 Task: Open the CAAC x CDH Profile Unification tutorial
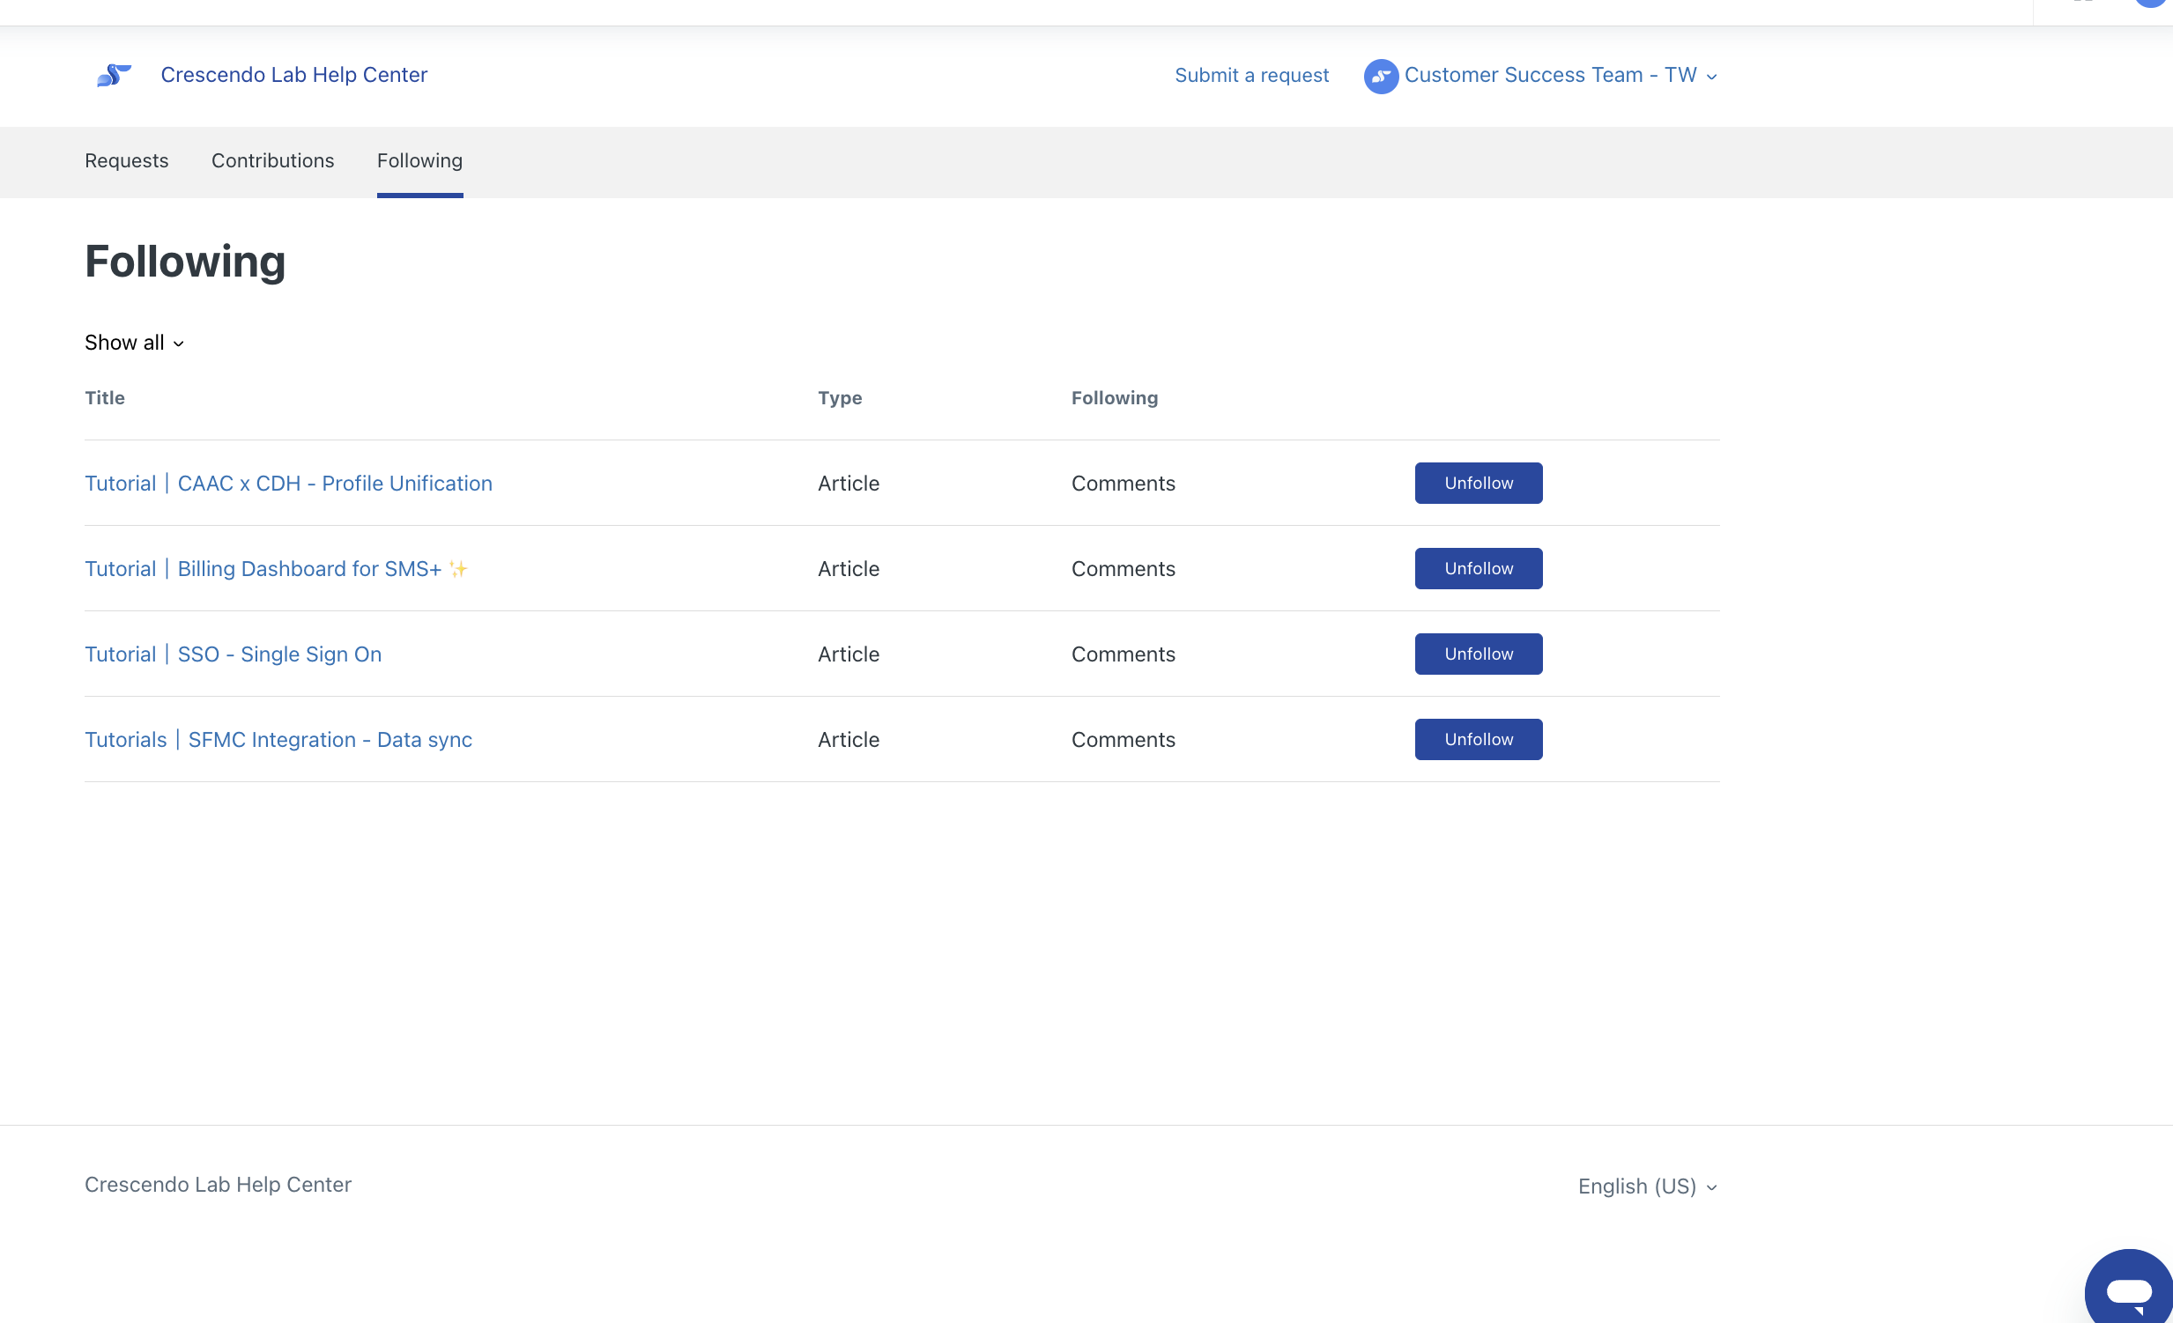(x=288, y=484)
